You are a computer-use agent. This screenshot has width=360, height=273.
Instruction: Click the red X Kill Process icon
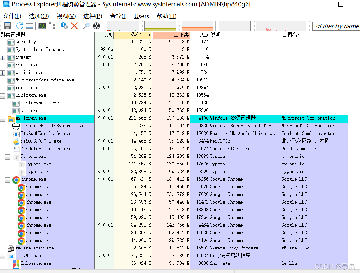pyautogui.click(x=74, y=26)
